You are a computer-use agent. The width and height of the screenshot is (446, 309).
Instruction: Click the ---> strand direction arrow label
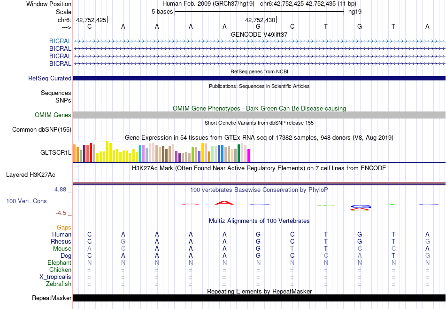click(66, 27)
